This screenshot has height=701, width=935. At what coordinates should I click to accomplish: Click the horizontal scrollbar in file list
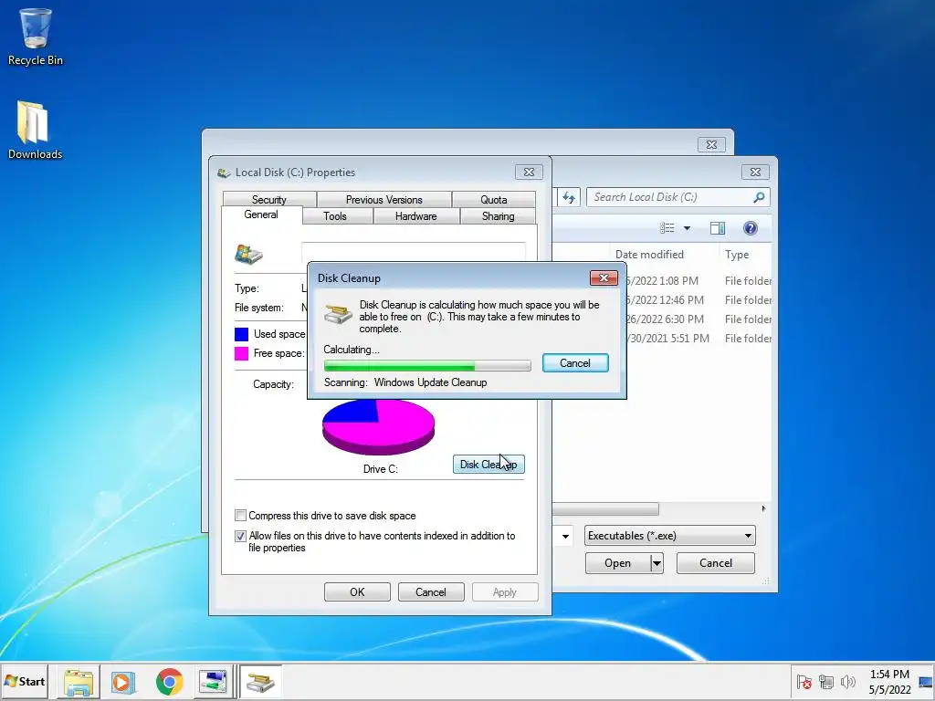click(605, 509)
